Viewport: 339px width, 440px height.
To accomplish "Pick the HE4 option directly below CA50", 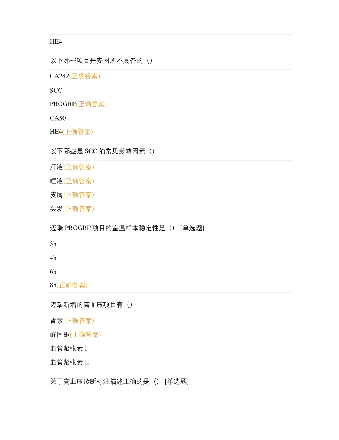I will (x=56, y=132).
